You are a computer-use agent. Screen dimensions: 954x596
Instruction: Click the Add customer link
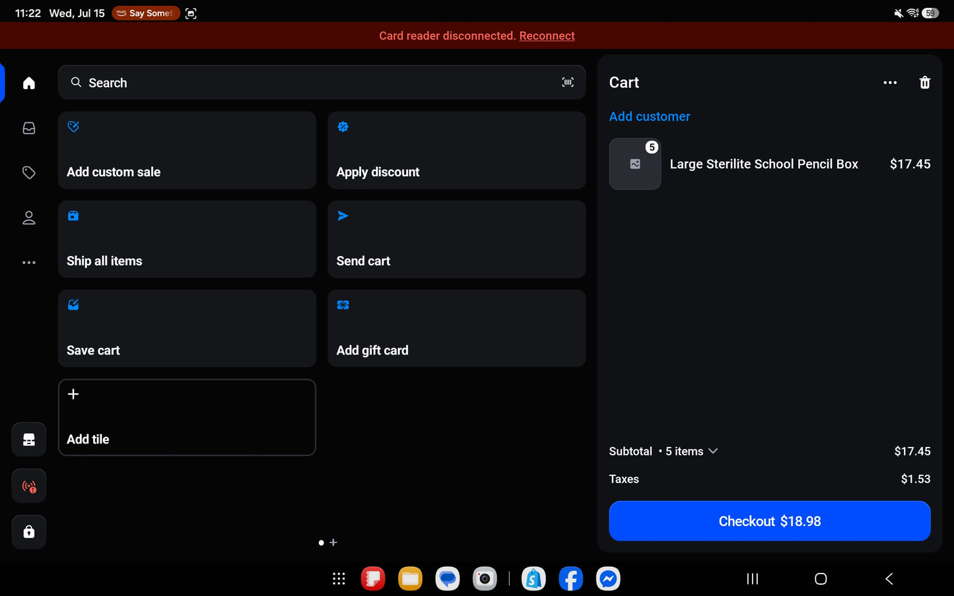(650, 117)
